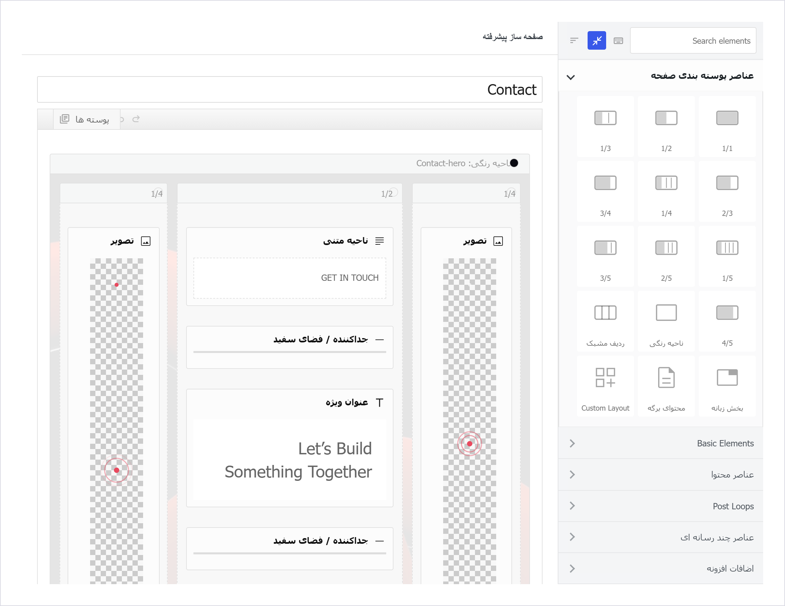Open the keyboard shortcuts icon

[618, 41]
